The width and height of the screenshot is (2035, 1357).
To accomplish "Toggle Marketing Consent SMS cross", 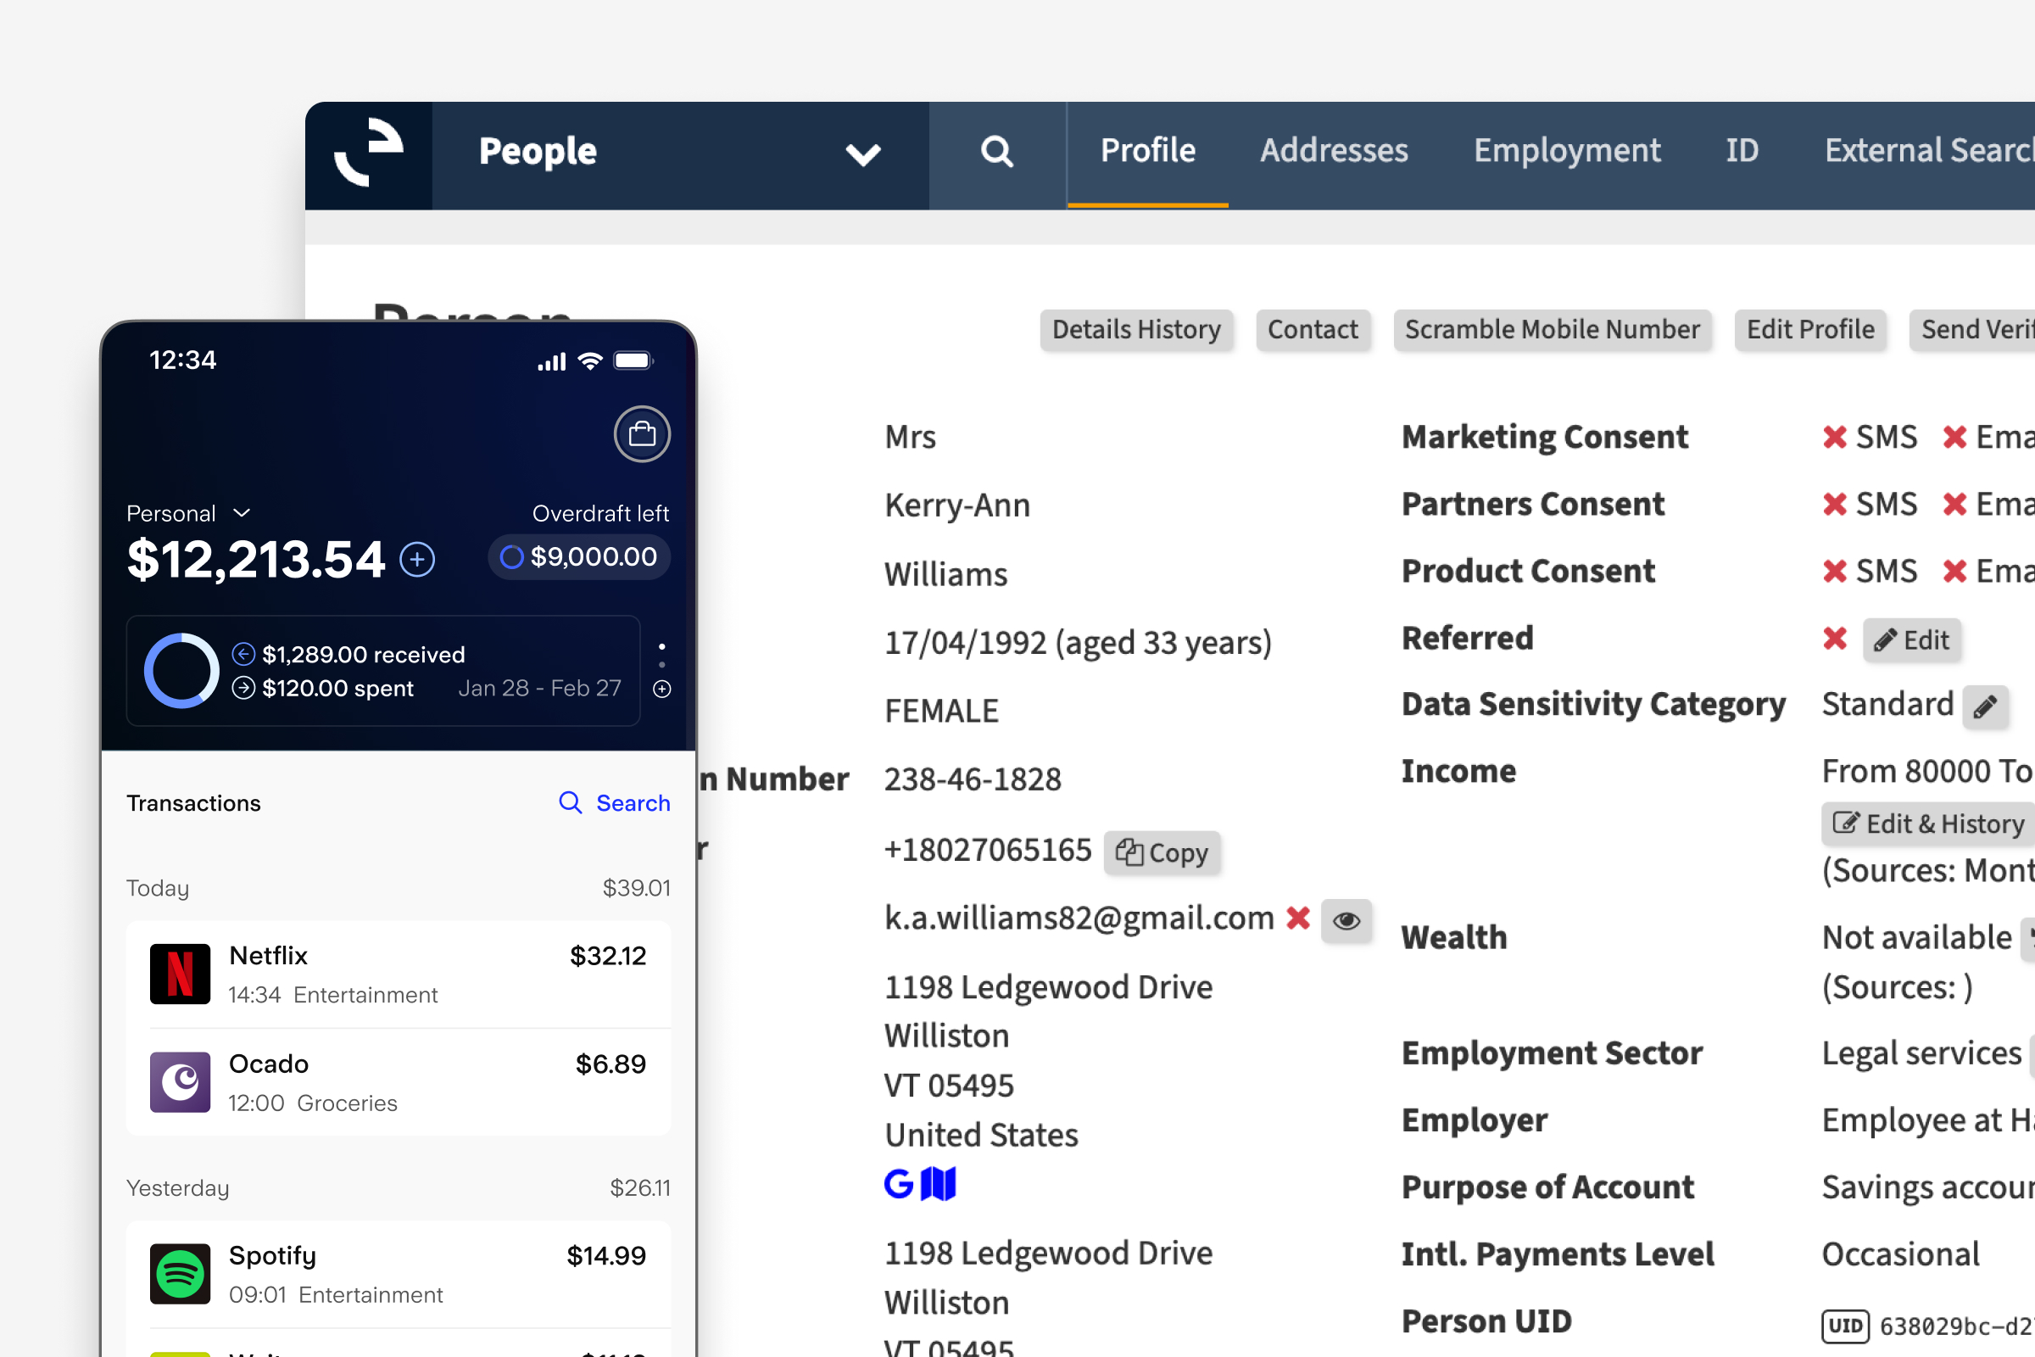I will point(1834,437).
